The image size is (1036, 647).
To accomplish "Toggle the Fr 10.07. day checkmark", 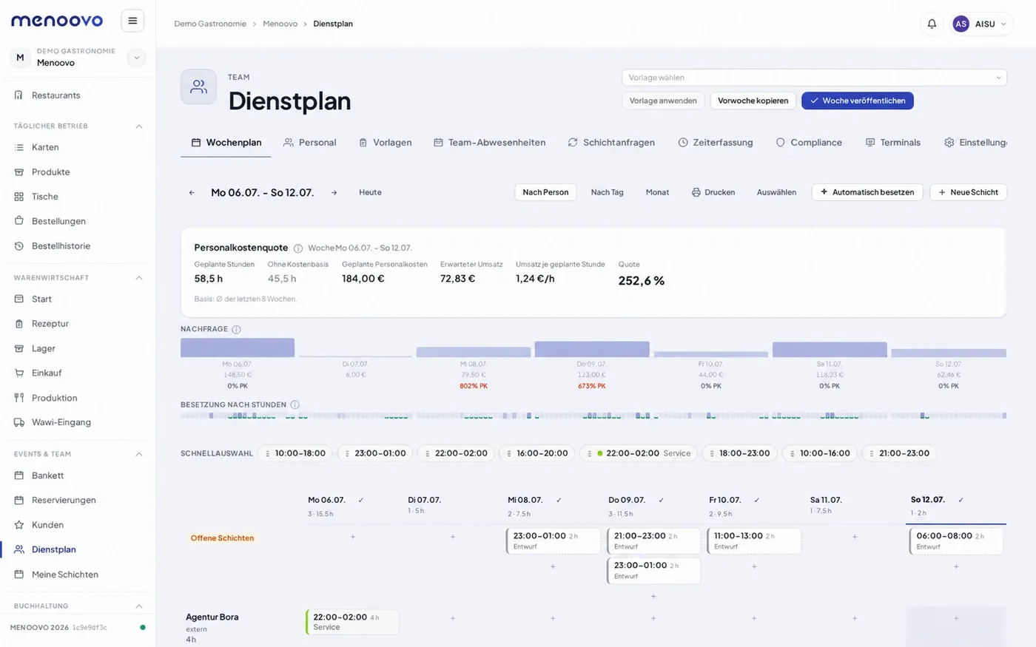I will click(756, 500).
